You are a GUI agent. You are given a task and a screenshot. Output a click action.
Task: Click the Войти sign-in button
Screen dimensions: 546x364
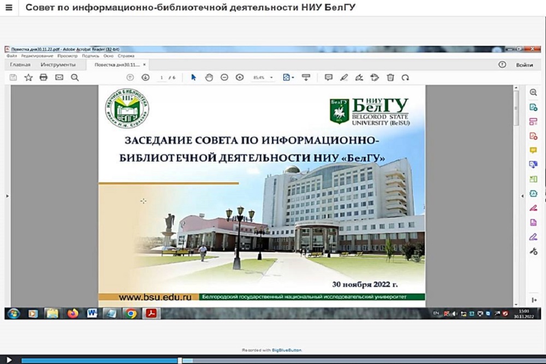click(524, 65)
